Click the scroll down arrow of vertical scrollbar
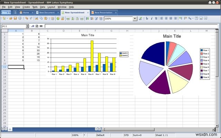 tap(217, 126)
